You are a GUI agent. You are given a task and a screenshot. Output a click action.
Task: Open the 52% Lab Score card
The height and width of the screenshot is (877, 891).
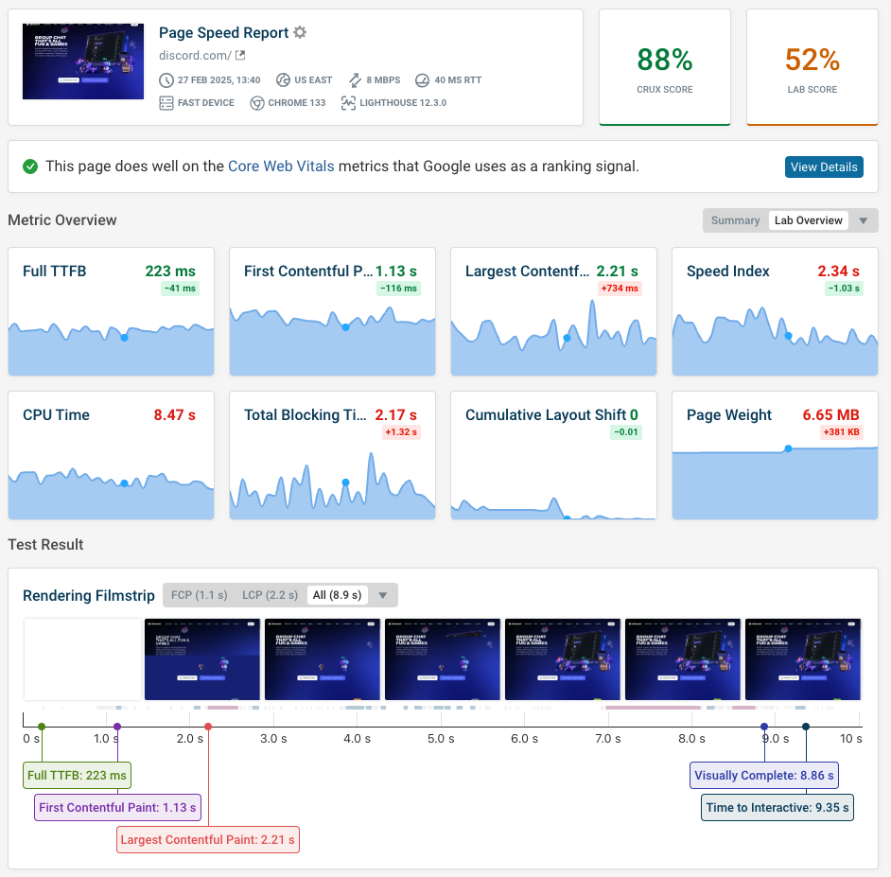[812, 67]
